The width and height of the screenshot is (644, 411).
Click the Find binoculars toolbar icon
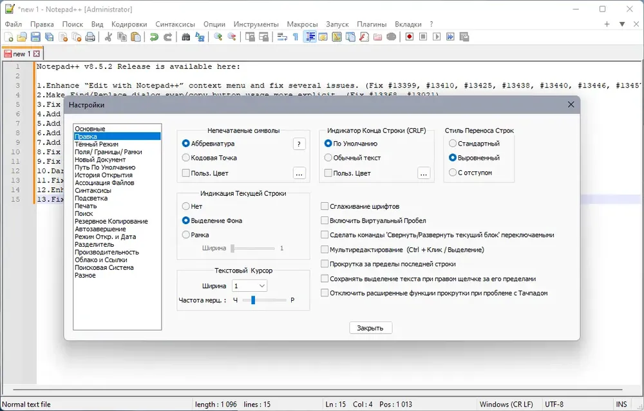186,37
